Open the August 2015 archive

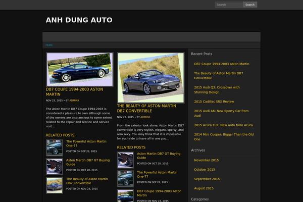[204, 188]
